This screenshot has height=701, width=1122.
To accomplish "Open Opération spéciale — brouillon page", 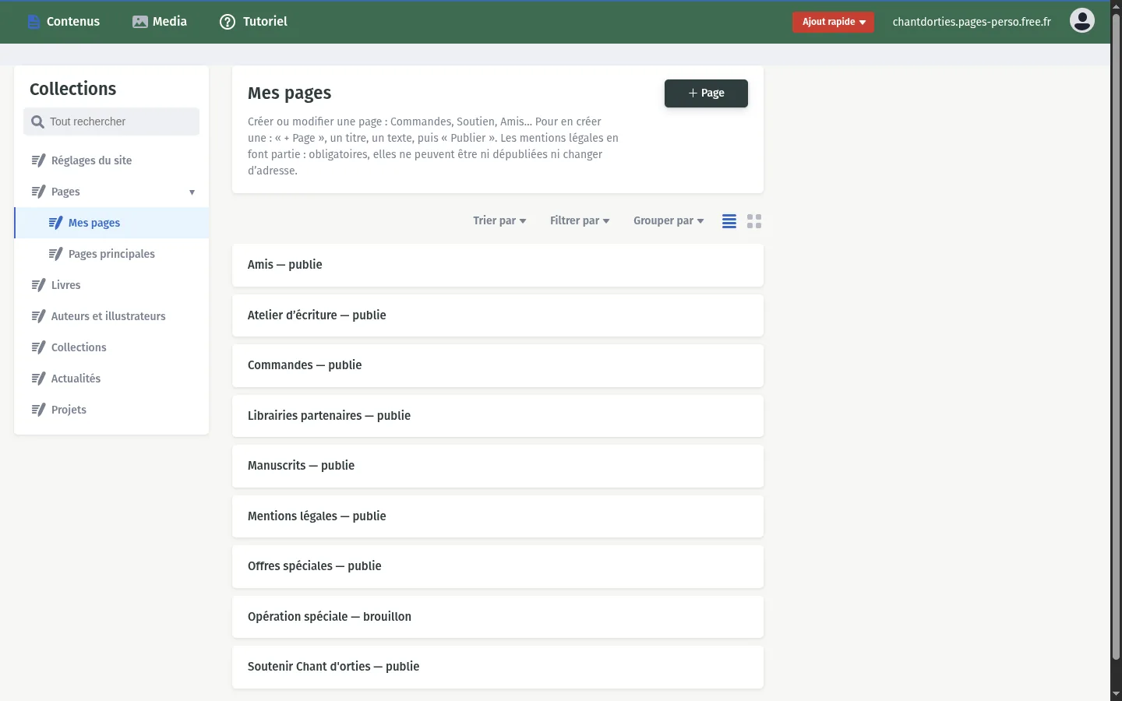I will tap(498, 617).
